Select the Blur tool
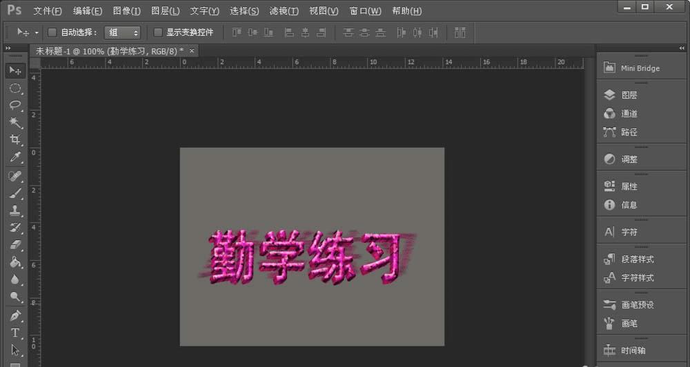 [15, 280]
